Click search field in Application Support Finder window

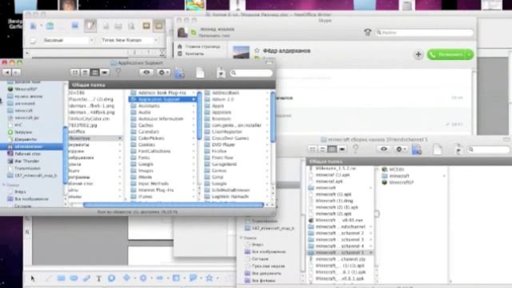[251, 73]
